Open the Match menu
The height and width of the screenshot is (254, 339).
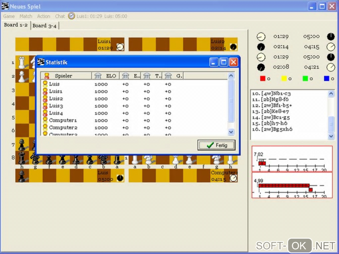(x=26, y=16)
